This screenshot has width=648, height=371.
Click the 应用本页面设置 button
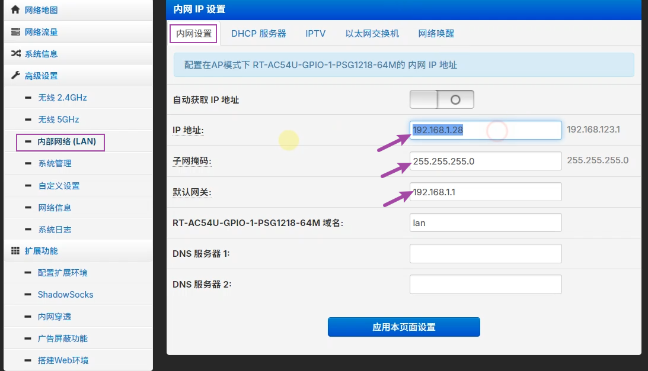[404, 327]
